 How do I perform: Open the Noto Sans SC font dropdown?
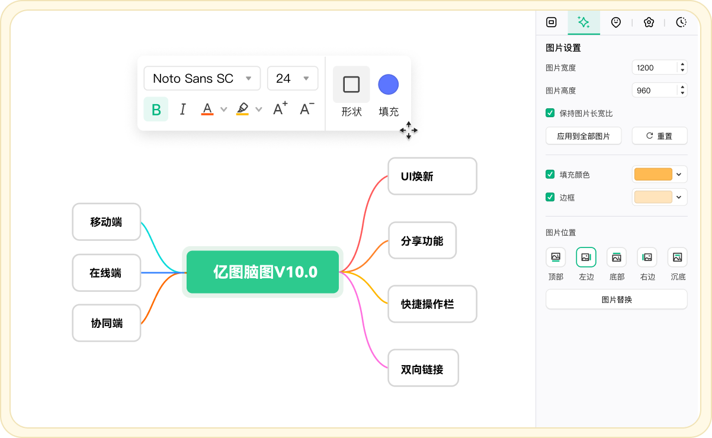[x=202, y=78]
